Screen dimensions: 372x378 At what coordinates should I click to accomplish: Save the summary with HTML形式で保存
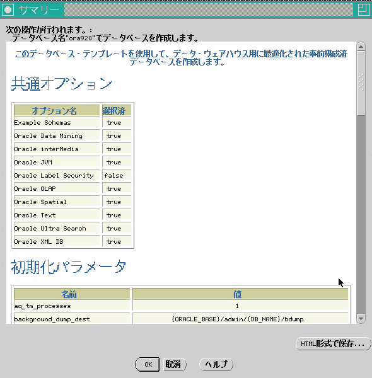pyautogui.click(x=333, y=343)
